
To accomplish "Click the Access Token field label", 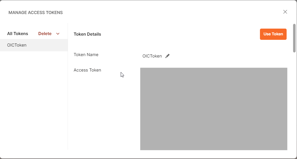I will [x=87, y=70].
